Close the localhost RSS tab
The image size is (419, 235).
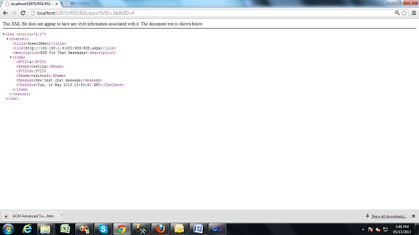57,4
